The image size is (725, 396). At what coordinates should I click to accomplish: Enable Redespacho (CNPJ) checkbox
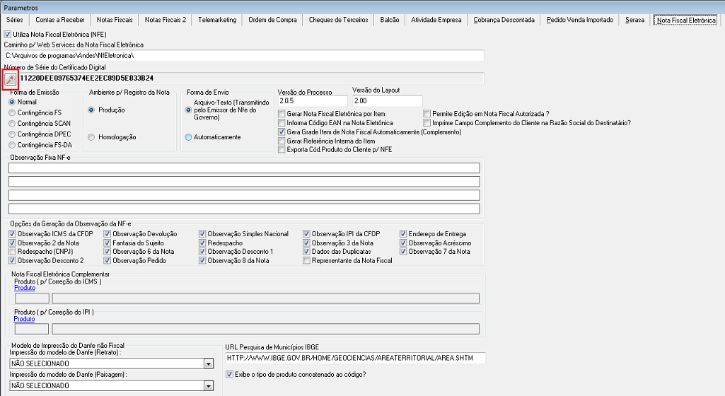pos(13,252)
